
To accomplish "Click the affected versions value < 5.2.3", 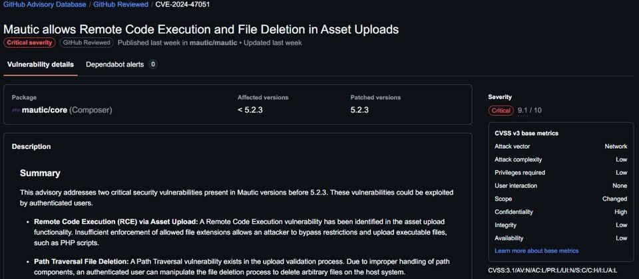I will [x=250, y=110].
